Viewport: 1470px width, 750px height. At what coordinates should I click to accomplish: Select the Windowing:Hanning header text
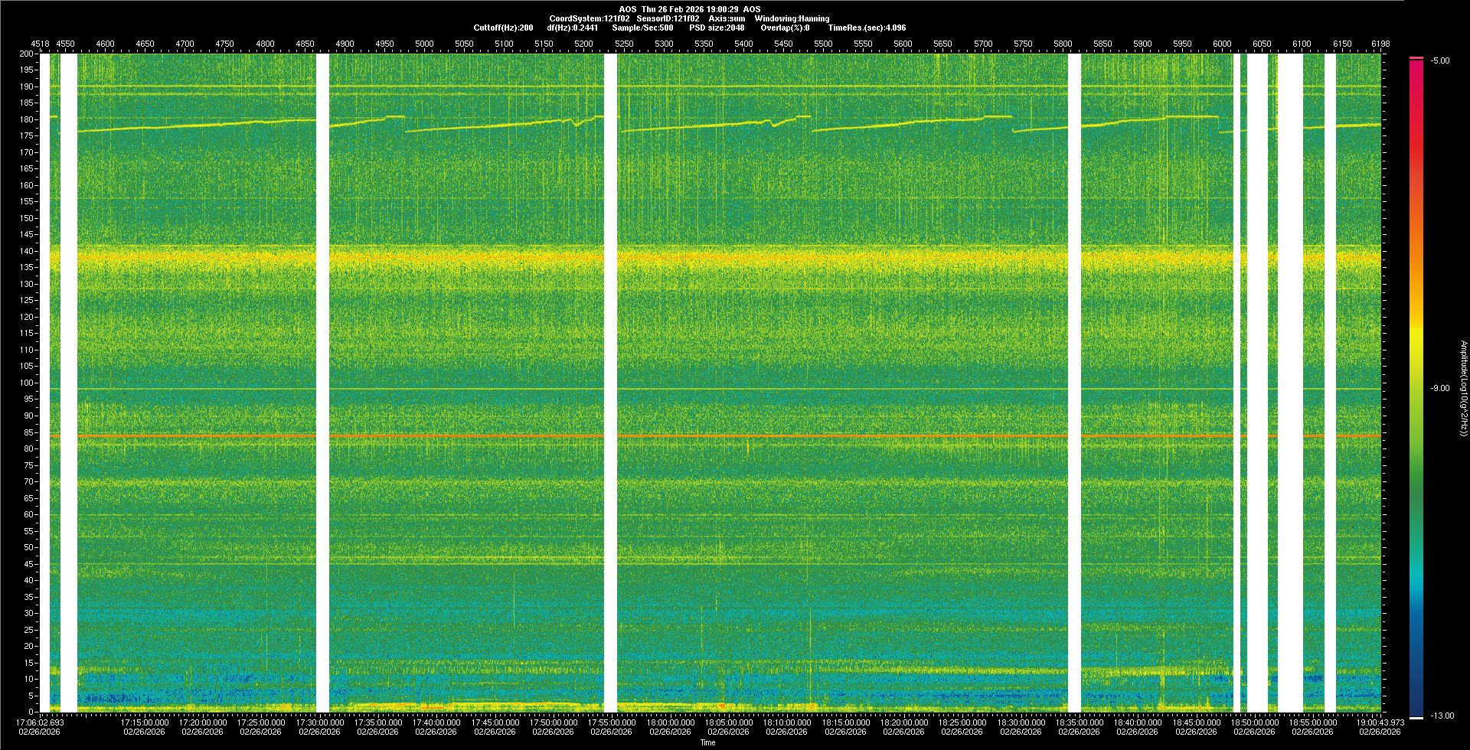click(x=792, y=18)
